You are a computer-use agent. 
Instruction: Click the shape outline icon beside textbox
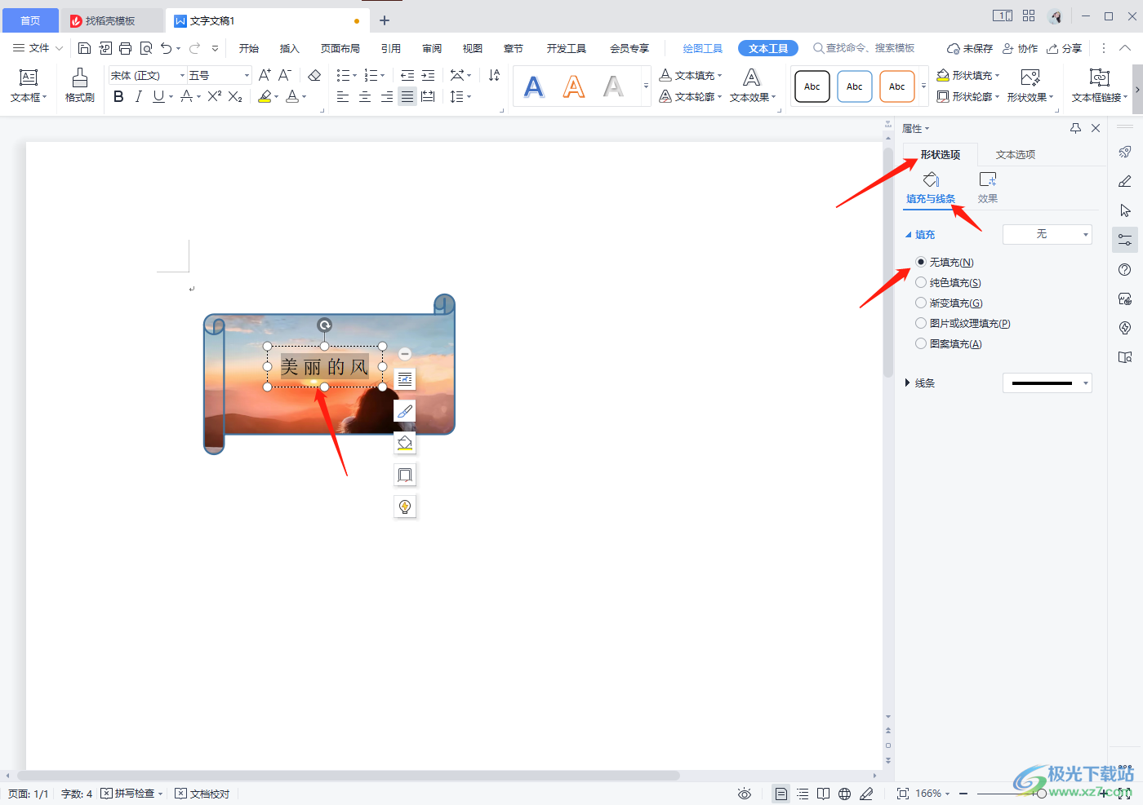click(405, 475)
